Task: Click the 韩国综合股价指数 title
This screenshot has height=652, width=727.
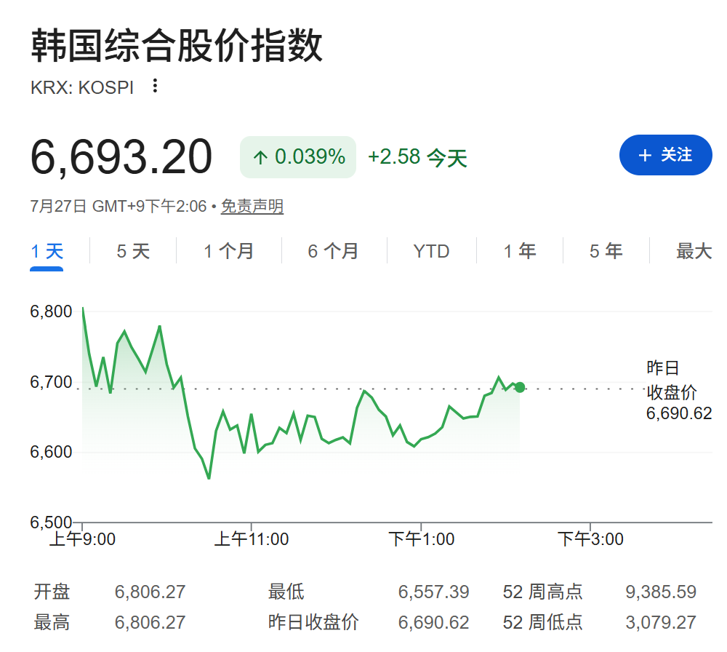Action: coord(177,45)
